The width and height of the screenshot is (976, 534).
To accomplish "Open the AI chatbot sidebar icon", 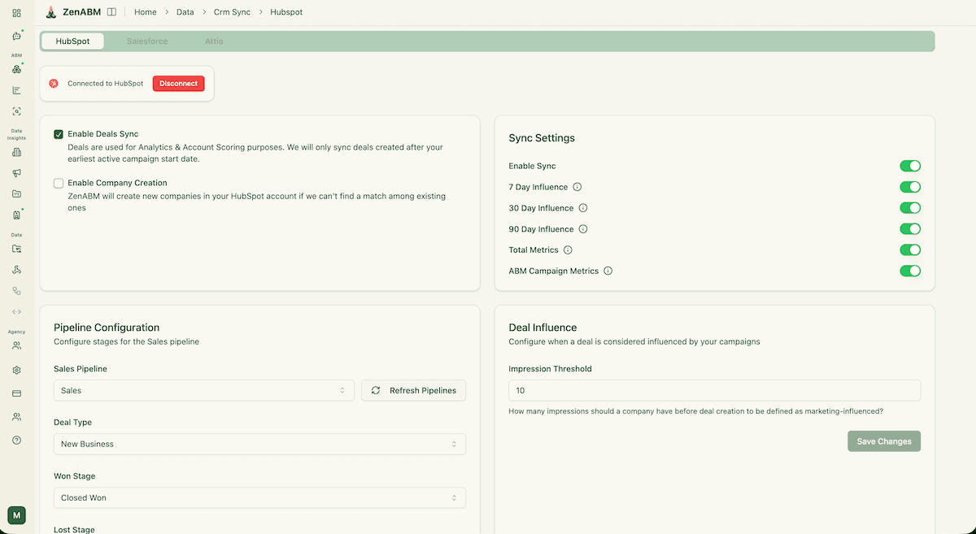I will coord(17,36).
